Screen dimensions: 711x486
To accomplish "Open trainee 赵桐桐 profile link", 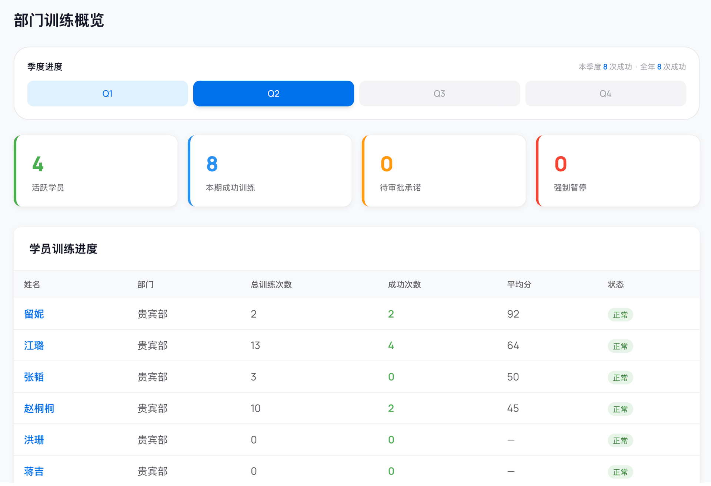I will [x=39, y=409].
